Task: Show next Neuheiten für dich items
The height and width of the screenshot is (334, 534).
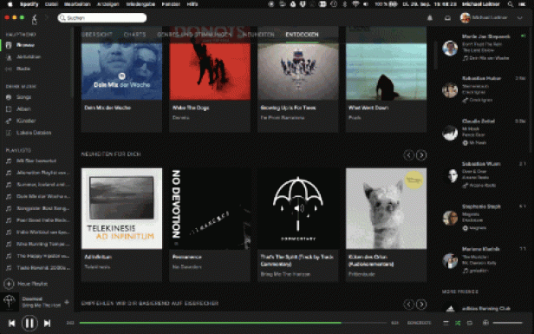Action: tap(421, 155)
